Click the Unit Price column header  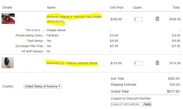click(116, 8)
